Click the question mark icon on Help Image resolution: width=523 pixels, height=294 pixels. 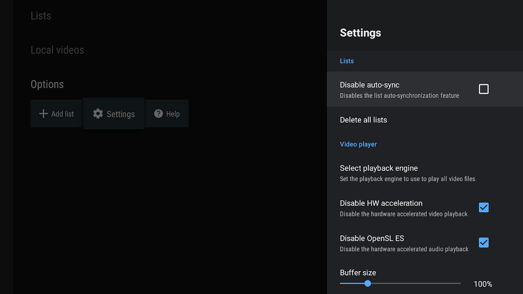tap(159, 114)
